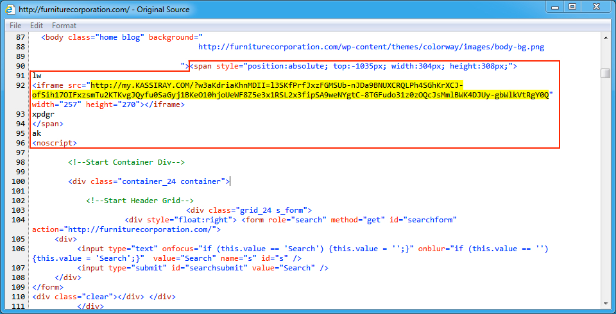The height and width of the screenshot is (314, 616).
Task: Click the 'ak' text on line 95
Action: coord(37,133)
